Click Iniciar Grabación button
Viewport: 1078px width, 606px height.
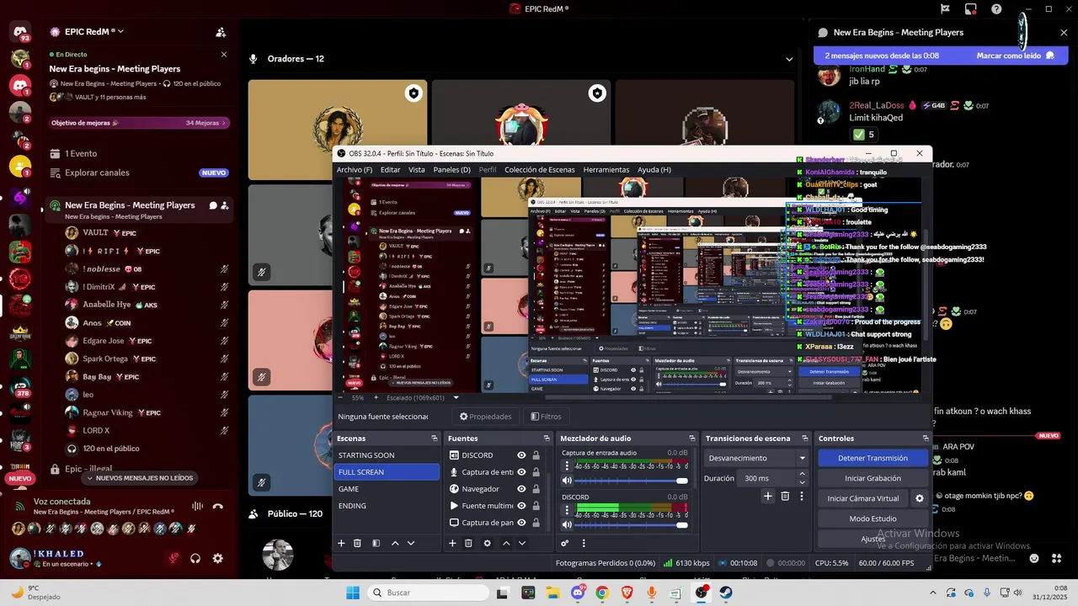click(873, 478)
